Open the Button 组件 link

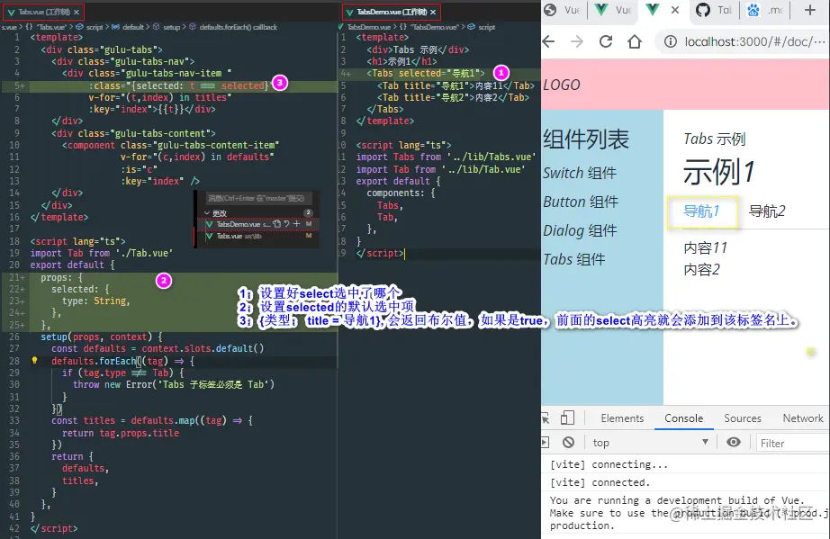581,202
